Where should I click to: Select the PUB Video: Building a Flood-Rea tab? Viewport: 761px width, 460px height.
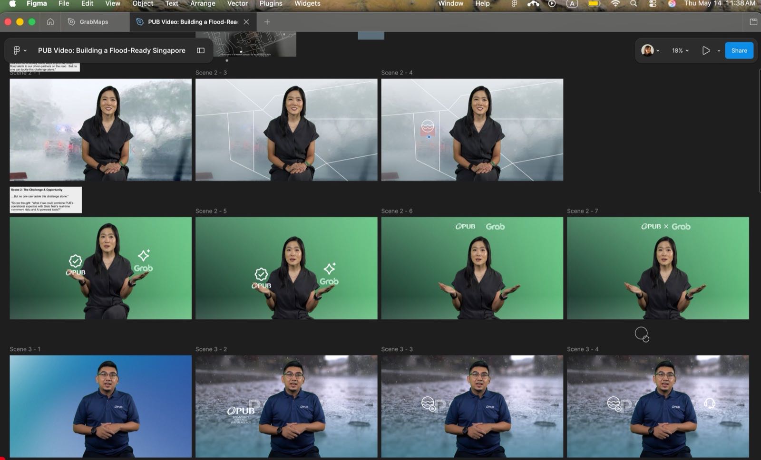pos(193,22)
